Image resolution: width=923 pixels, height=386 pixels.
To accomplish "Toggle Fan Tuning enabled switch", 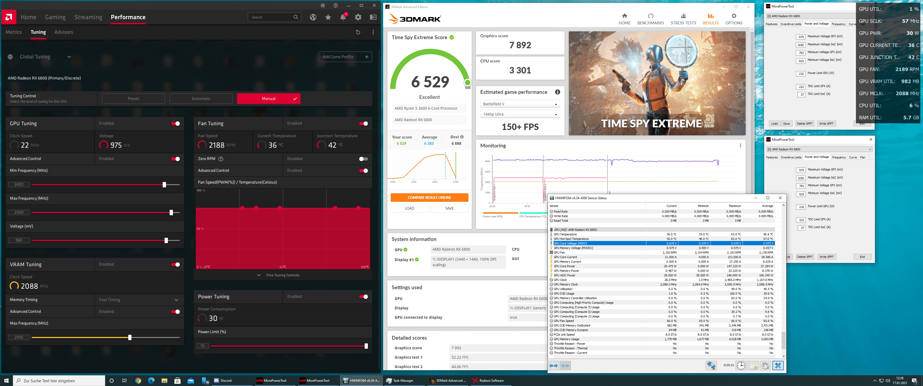I will (x=363, y=124).
